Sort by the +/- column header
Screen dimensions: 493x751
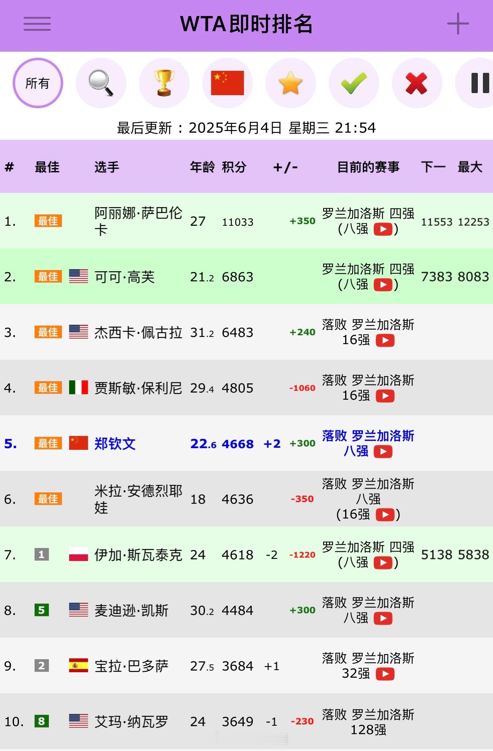[286, 167]
